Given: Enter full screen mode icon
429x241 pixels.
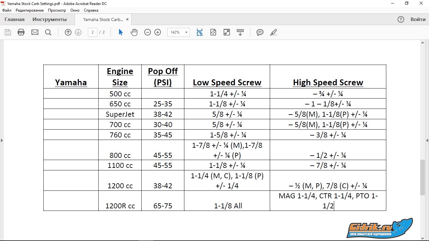Looking at the screenshot, I should coord(226,32).
